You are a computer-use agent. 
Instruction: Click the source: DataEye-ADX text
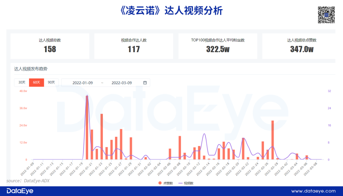[28, 181]
